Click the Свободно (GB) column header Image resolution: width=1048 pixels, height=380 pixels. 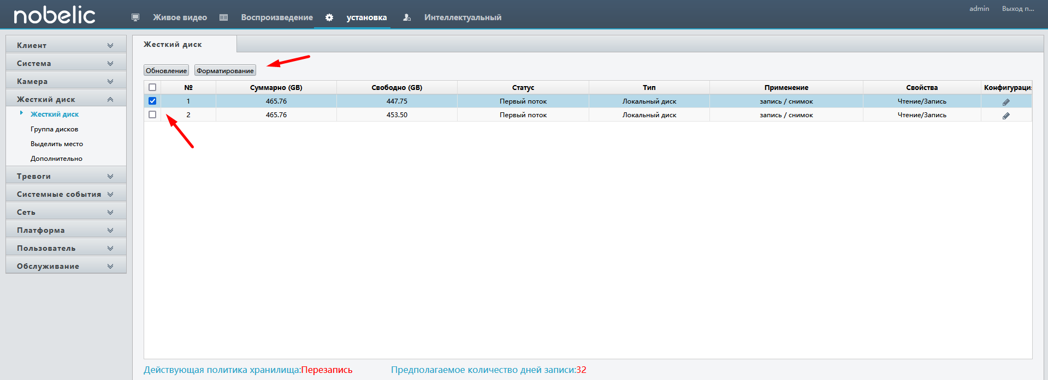click(397, 87)
